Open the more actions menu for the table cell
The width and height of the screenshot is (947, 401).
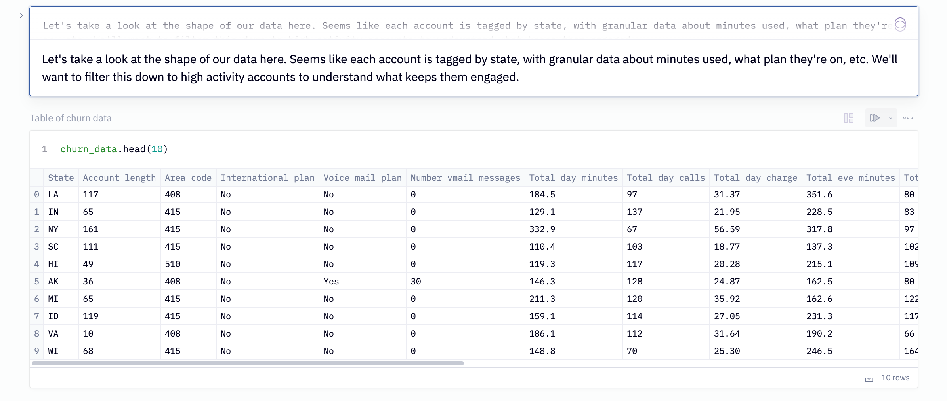point(908,118)
